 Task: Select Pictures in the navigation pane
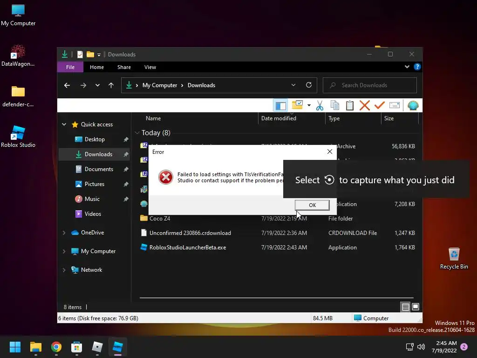click(x=94, y=184)
